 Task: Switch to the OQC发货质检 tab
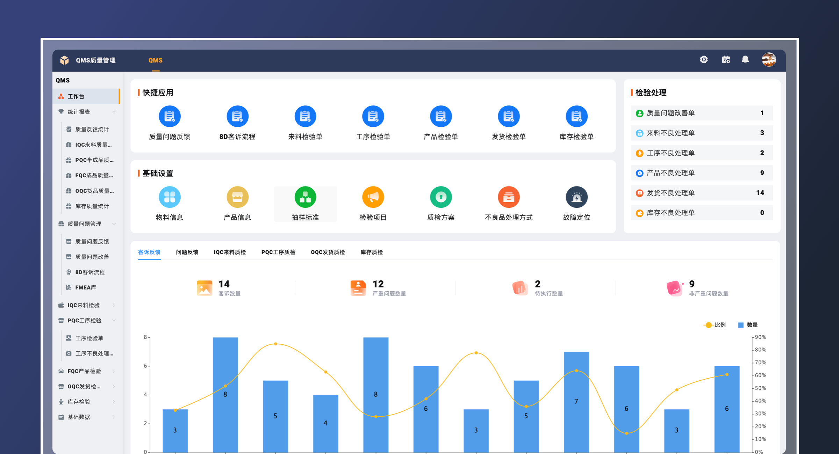tap(328, 252)
